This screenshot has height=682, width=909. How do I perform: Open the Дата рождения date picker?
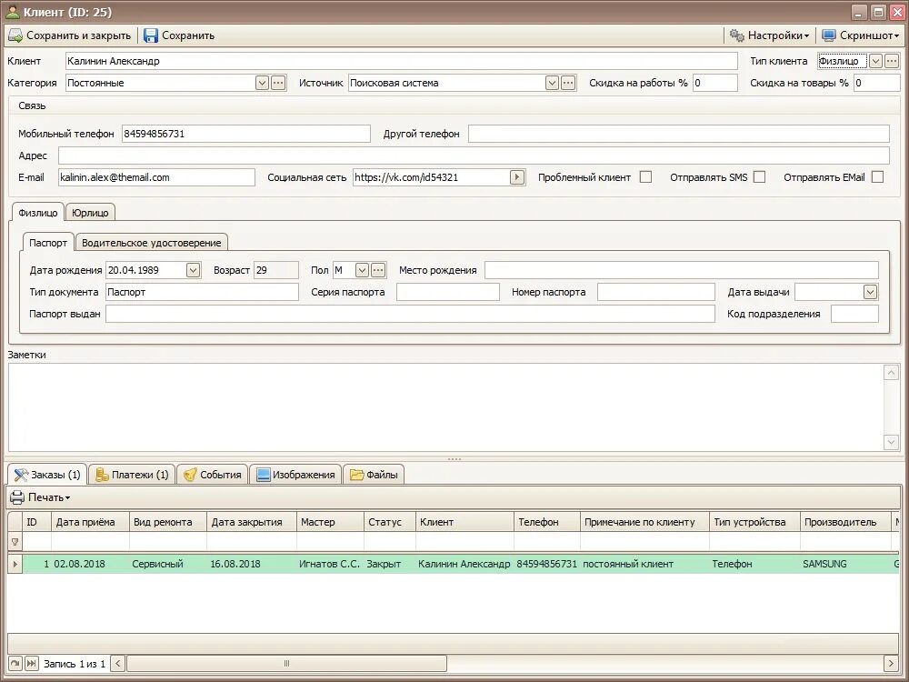tap(193, 270)
